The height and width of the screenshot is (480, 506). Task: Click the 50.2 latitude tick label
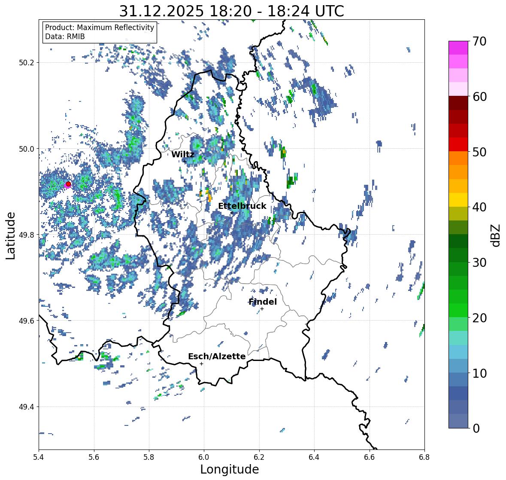[x=27, y=63]
